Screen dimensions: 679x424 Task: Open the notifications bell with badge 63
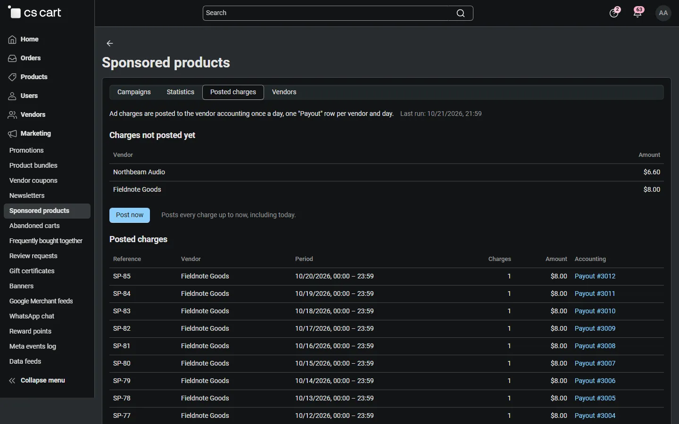(638, 13)
